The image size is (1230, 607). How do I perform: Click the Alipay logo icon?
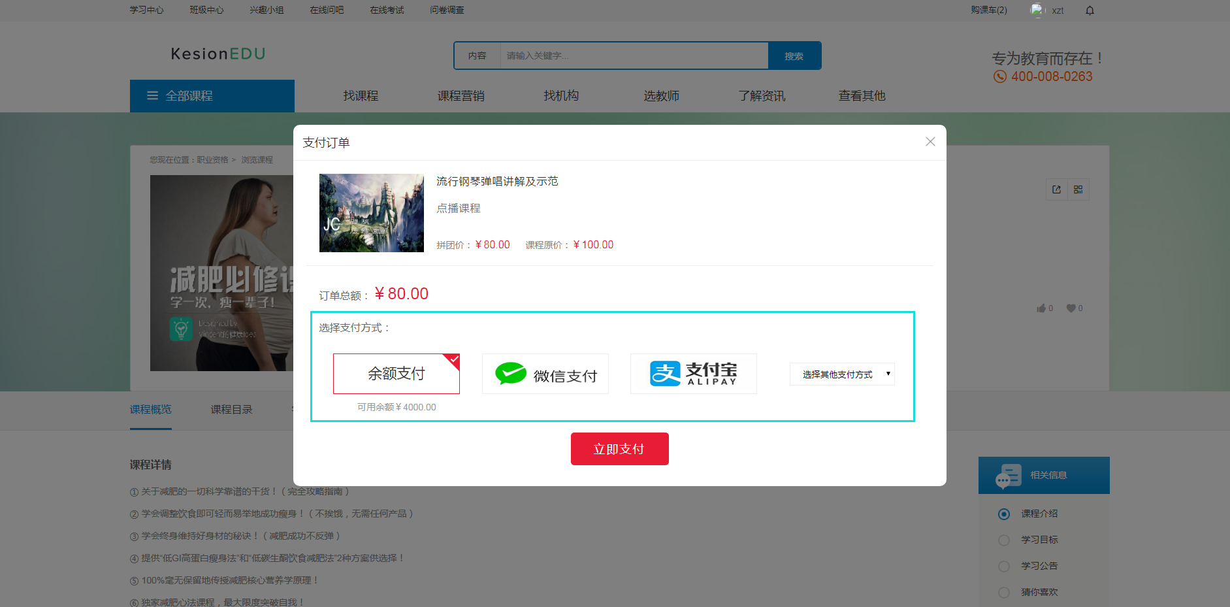coord(662,372)
